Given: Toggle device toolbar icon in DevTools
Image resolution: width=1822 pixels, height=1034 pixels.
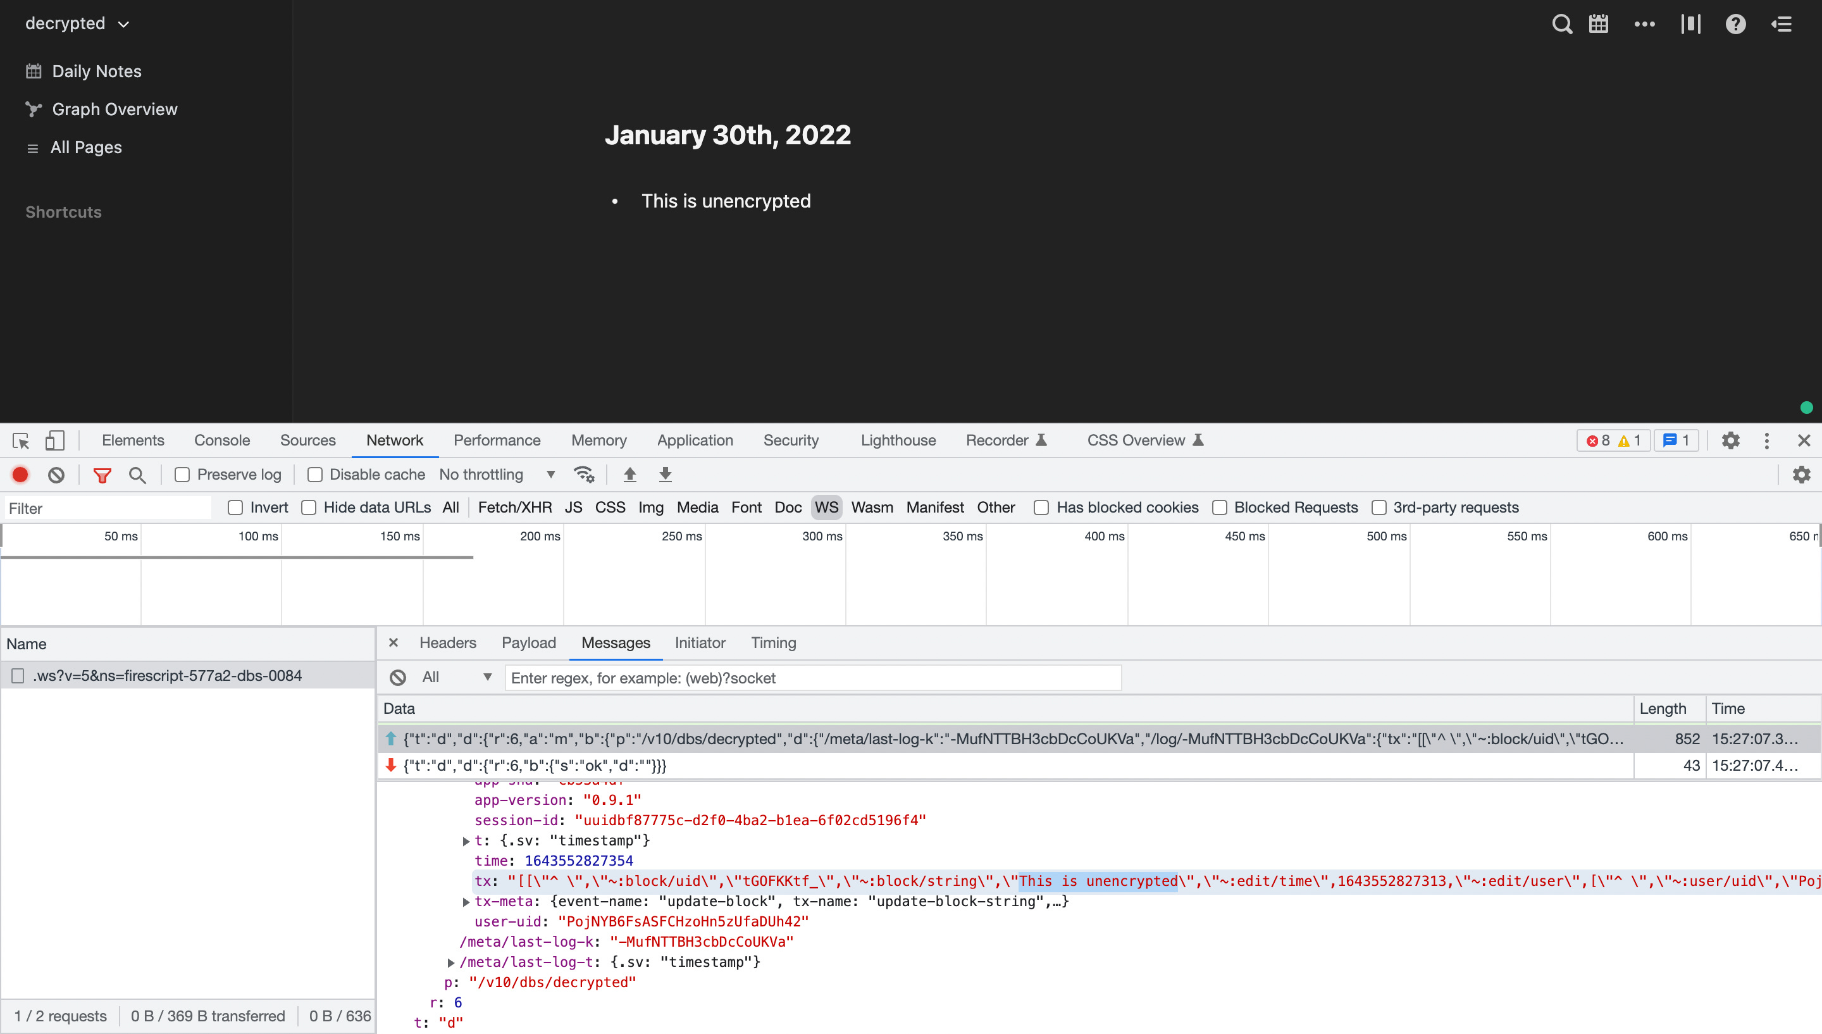Looking at the screenshot, I should [54, 440].
